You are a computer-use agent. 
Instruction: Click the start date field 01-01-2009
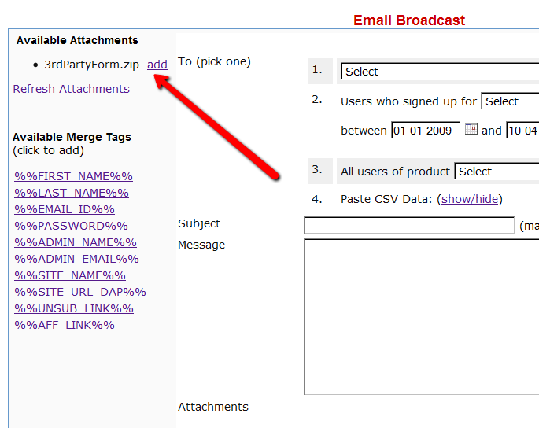point(426,131)
